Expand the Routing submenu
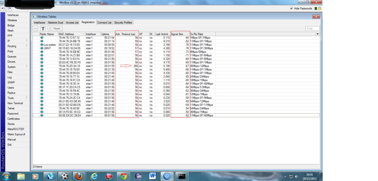 point(17,46)
